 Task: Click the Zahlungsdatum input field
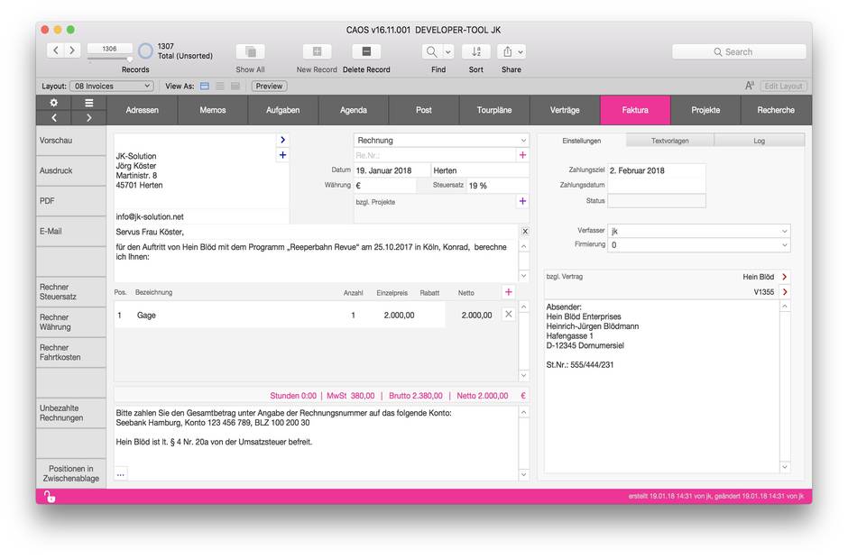657,185
